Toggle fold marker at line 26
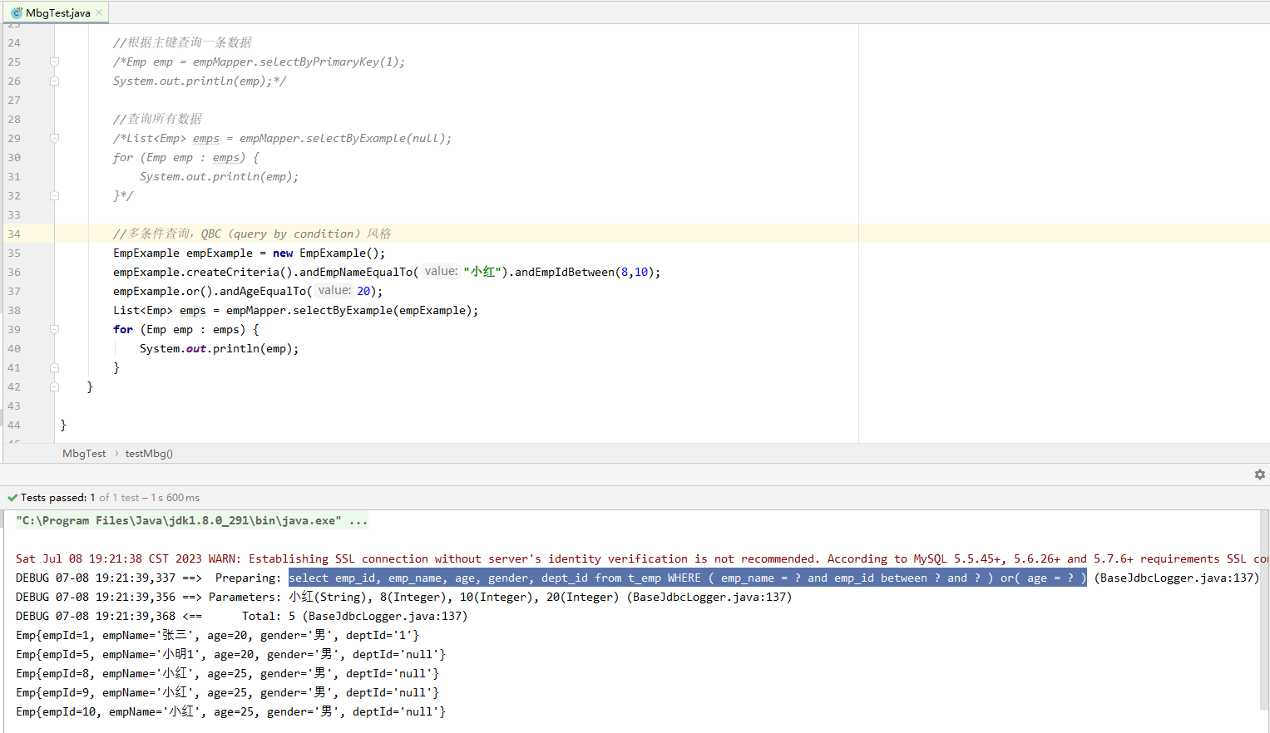1270x733 pixels. coord(54,81)
